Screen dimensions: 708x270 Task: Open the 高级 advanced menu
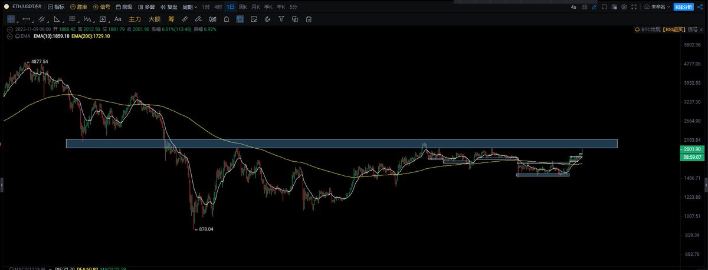point(124,6)
